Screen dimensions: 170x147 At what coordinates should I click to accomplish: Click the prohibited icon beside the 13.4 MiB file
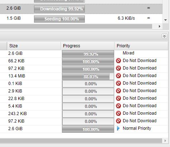[118, 76]
